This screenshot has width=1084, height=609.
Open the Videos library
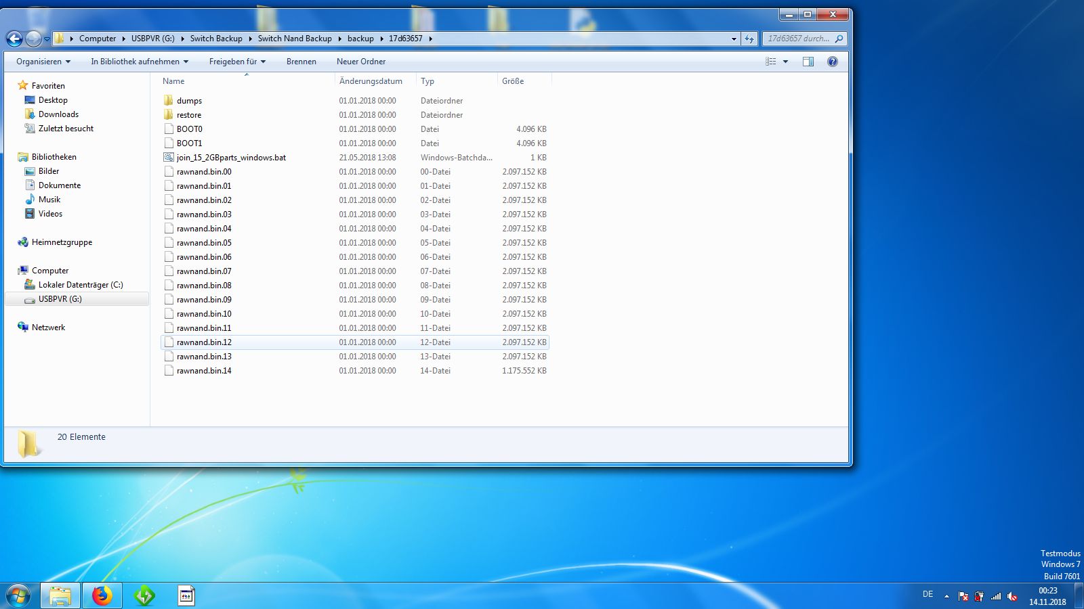coord(50,214)
